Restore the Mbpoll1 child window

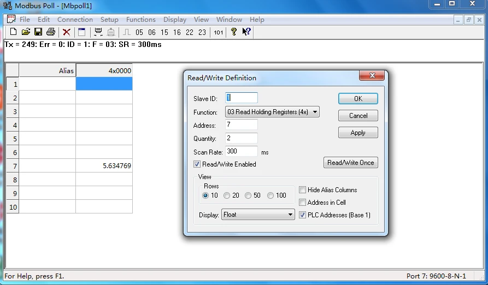coord(469,20)
